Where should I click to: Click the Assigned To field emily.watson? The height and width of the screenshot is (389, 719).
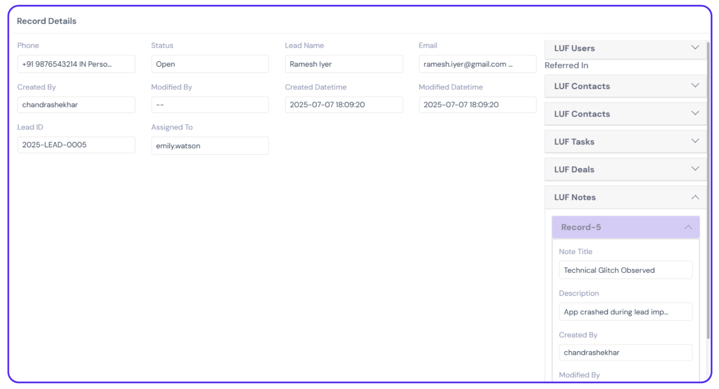coord(210,146)
